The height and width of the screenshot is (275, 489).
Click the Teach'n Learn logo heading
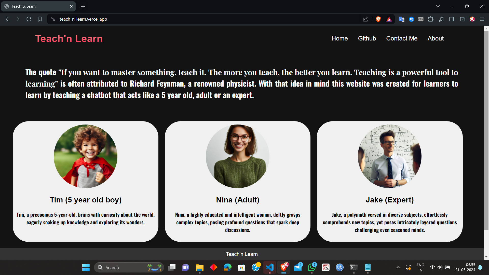tap(69, 38)
